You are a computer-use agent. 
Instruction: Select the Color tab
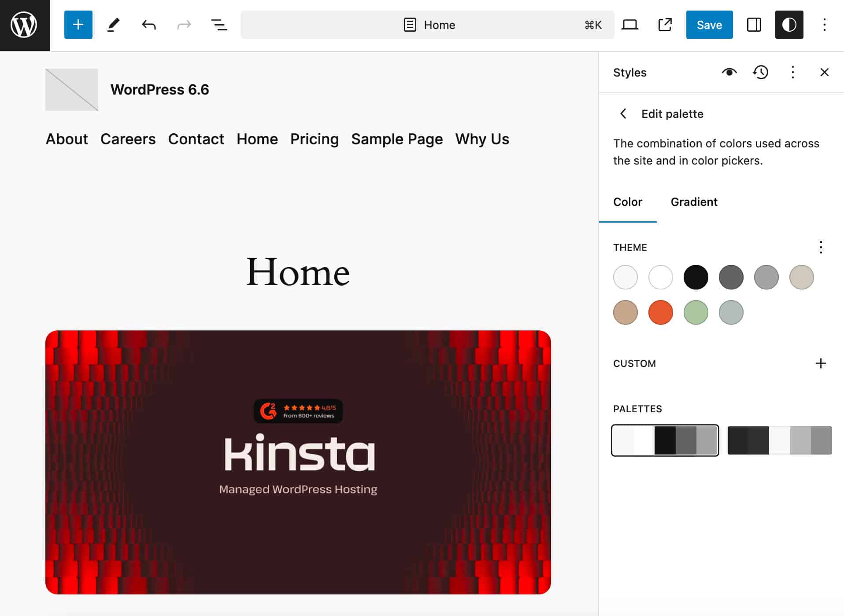[627, 202]
